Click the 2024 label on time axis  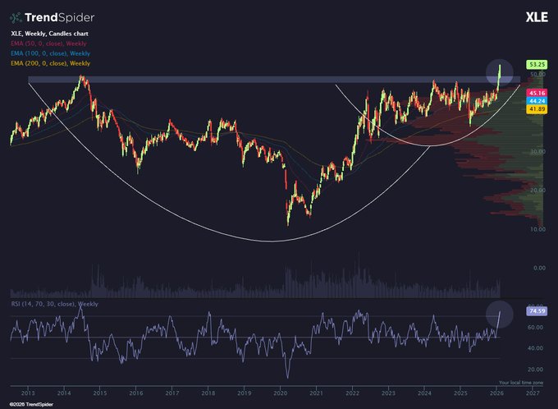pyautogui.click(x=424, y=393)
